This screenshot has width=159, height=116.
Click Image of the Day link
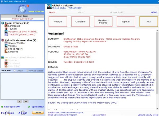coord(36,11)
